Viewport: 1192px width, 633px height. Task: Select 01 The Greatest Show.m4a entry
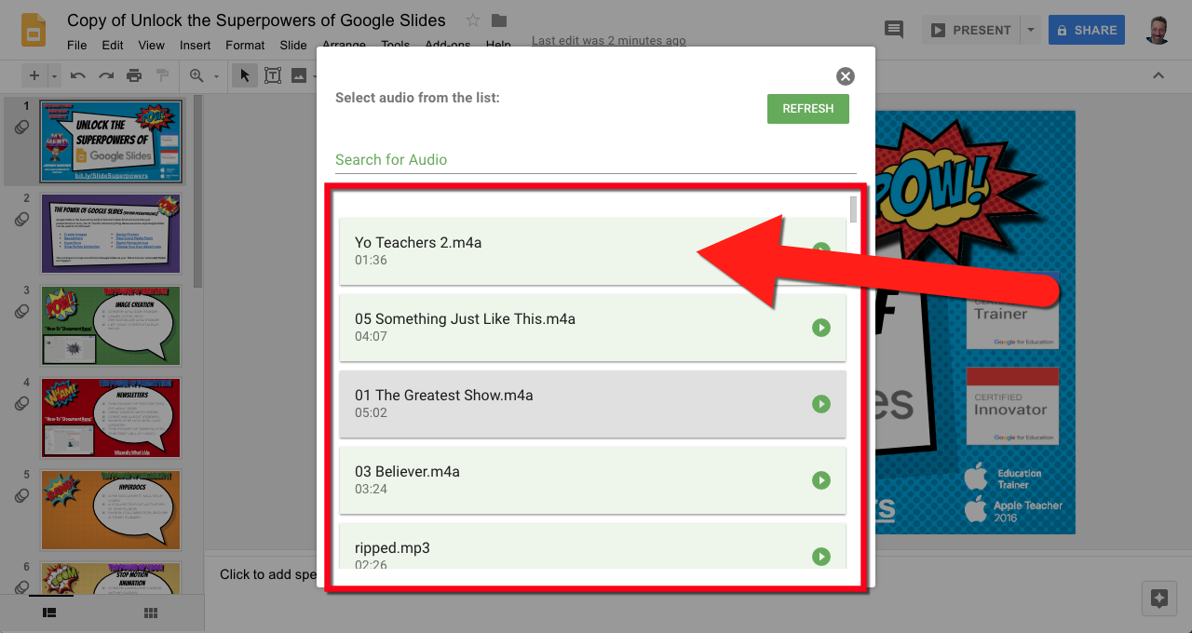click(x=592, y=404)
